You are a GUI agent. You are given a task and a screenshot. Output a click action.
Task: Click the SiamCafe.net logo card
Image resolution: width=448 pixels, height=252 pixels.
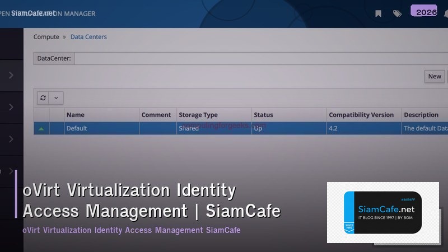[x=383, y=213]
